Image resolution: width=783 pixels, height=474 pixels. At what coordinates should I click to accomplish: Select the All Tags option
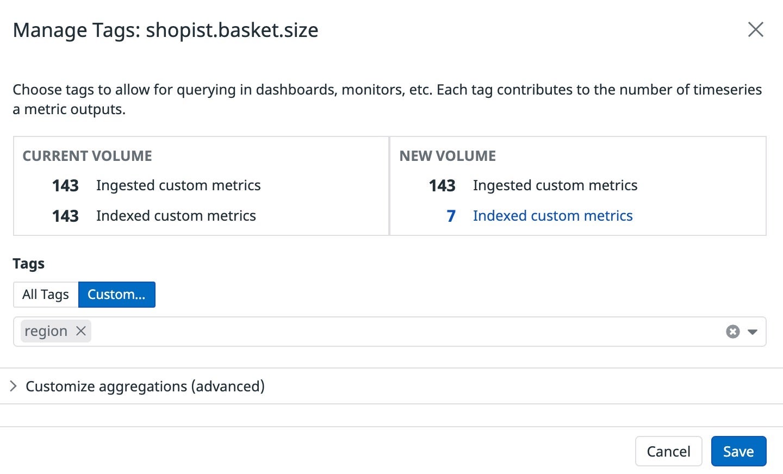point(46,294)
